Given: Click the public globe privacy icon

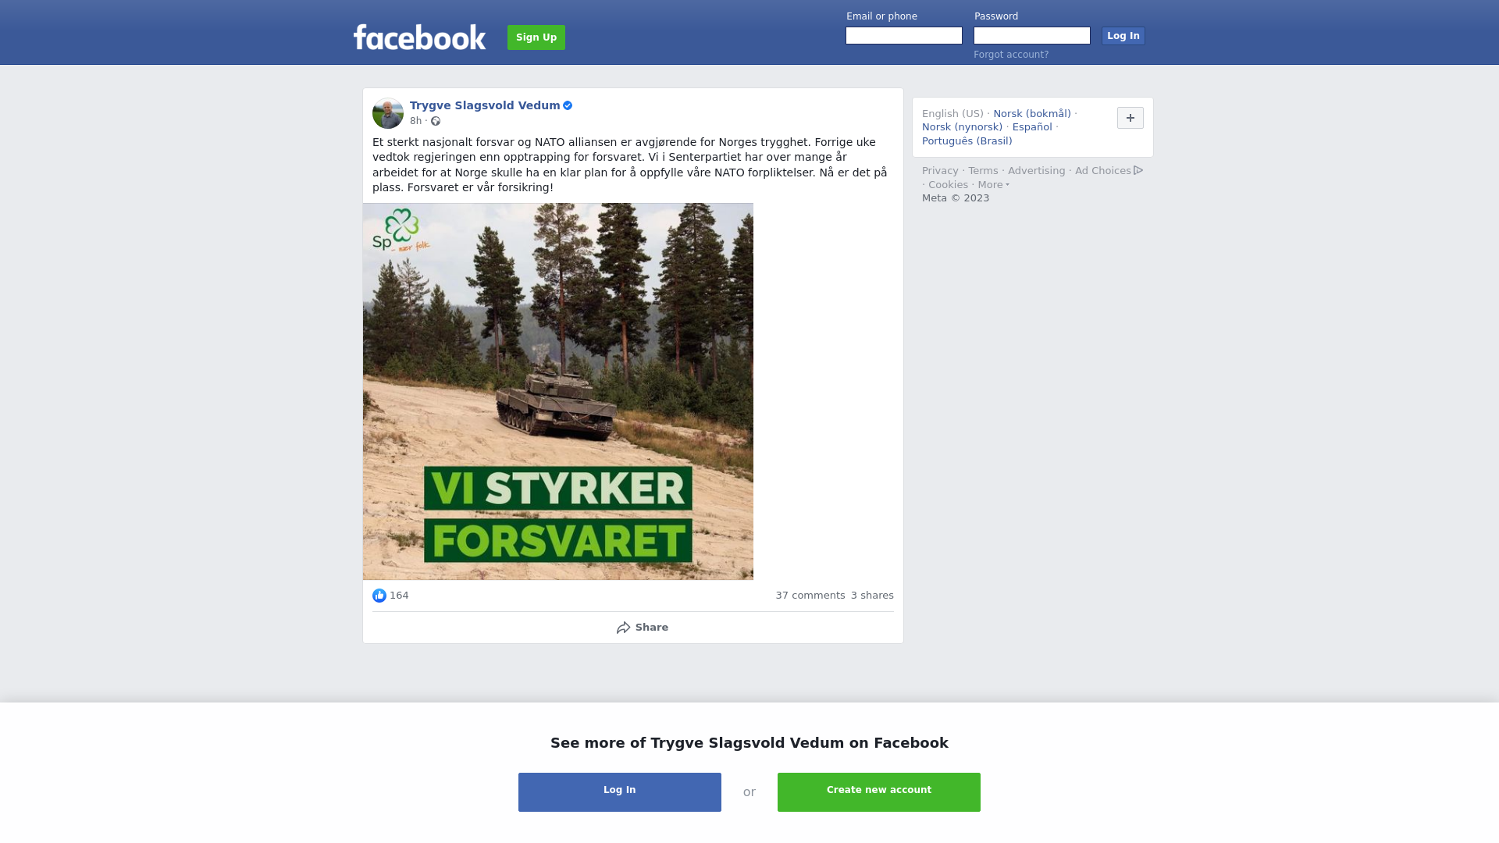Looking at the screenshot, I should tap(436, 121).
